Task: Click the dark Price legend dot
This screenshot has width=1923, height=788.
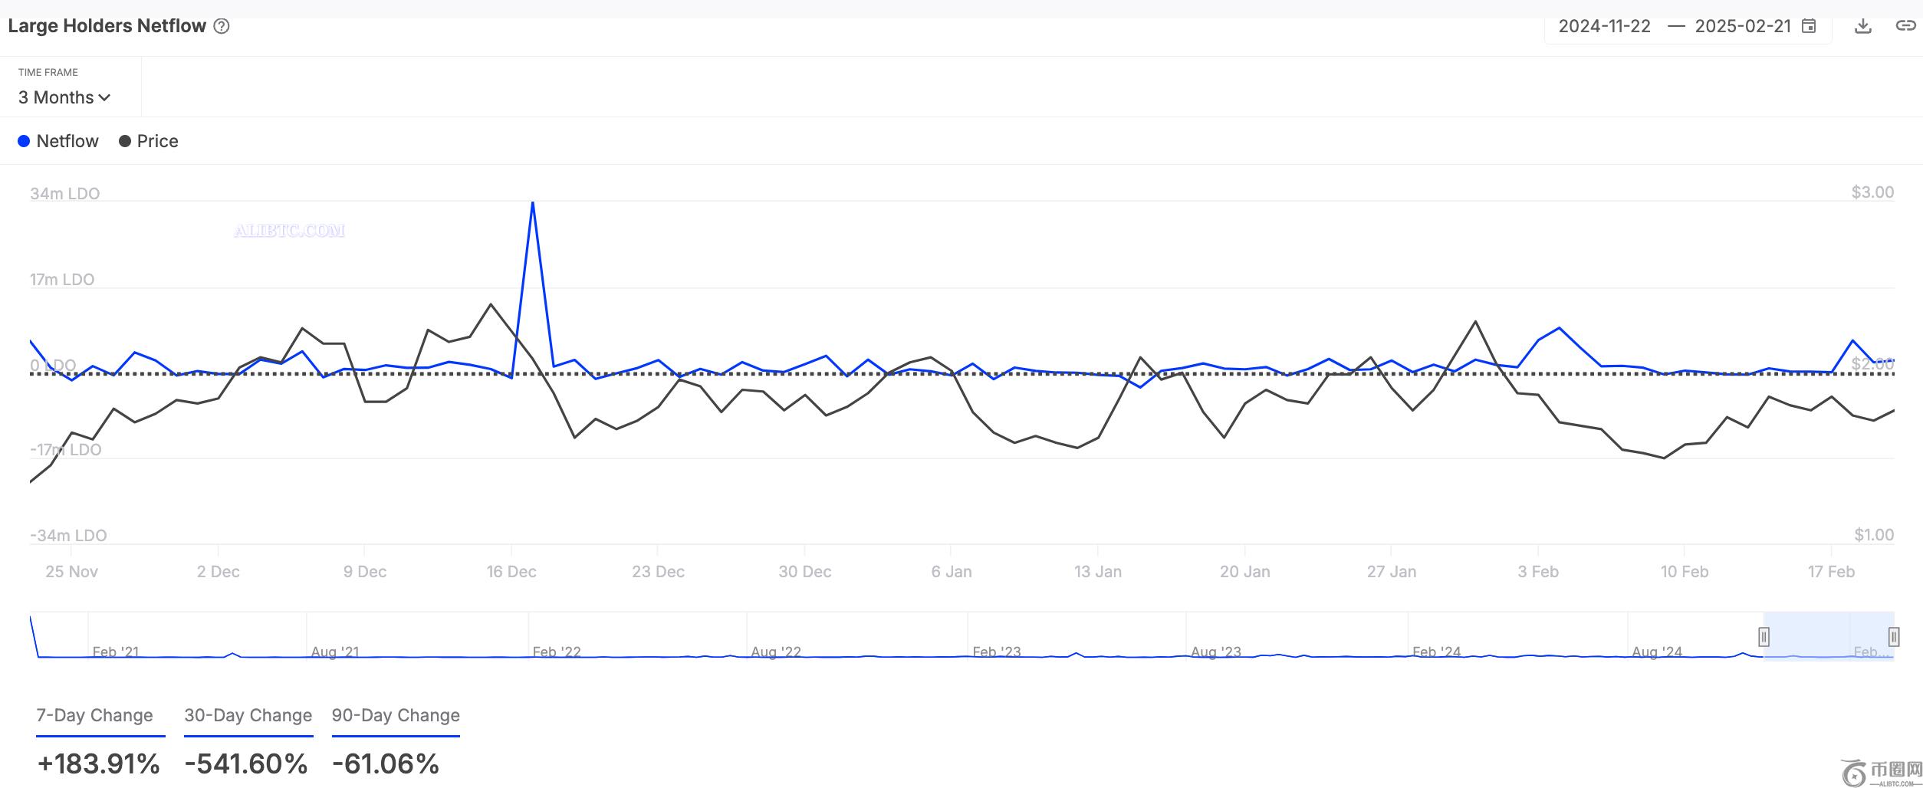Action: tap(125, 141)
